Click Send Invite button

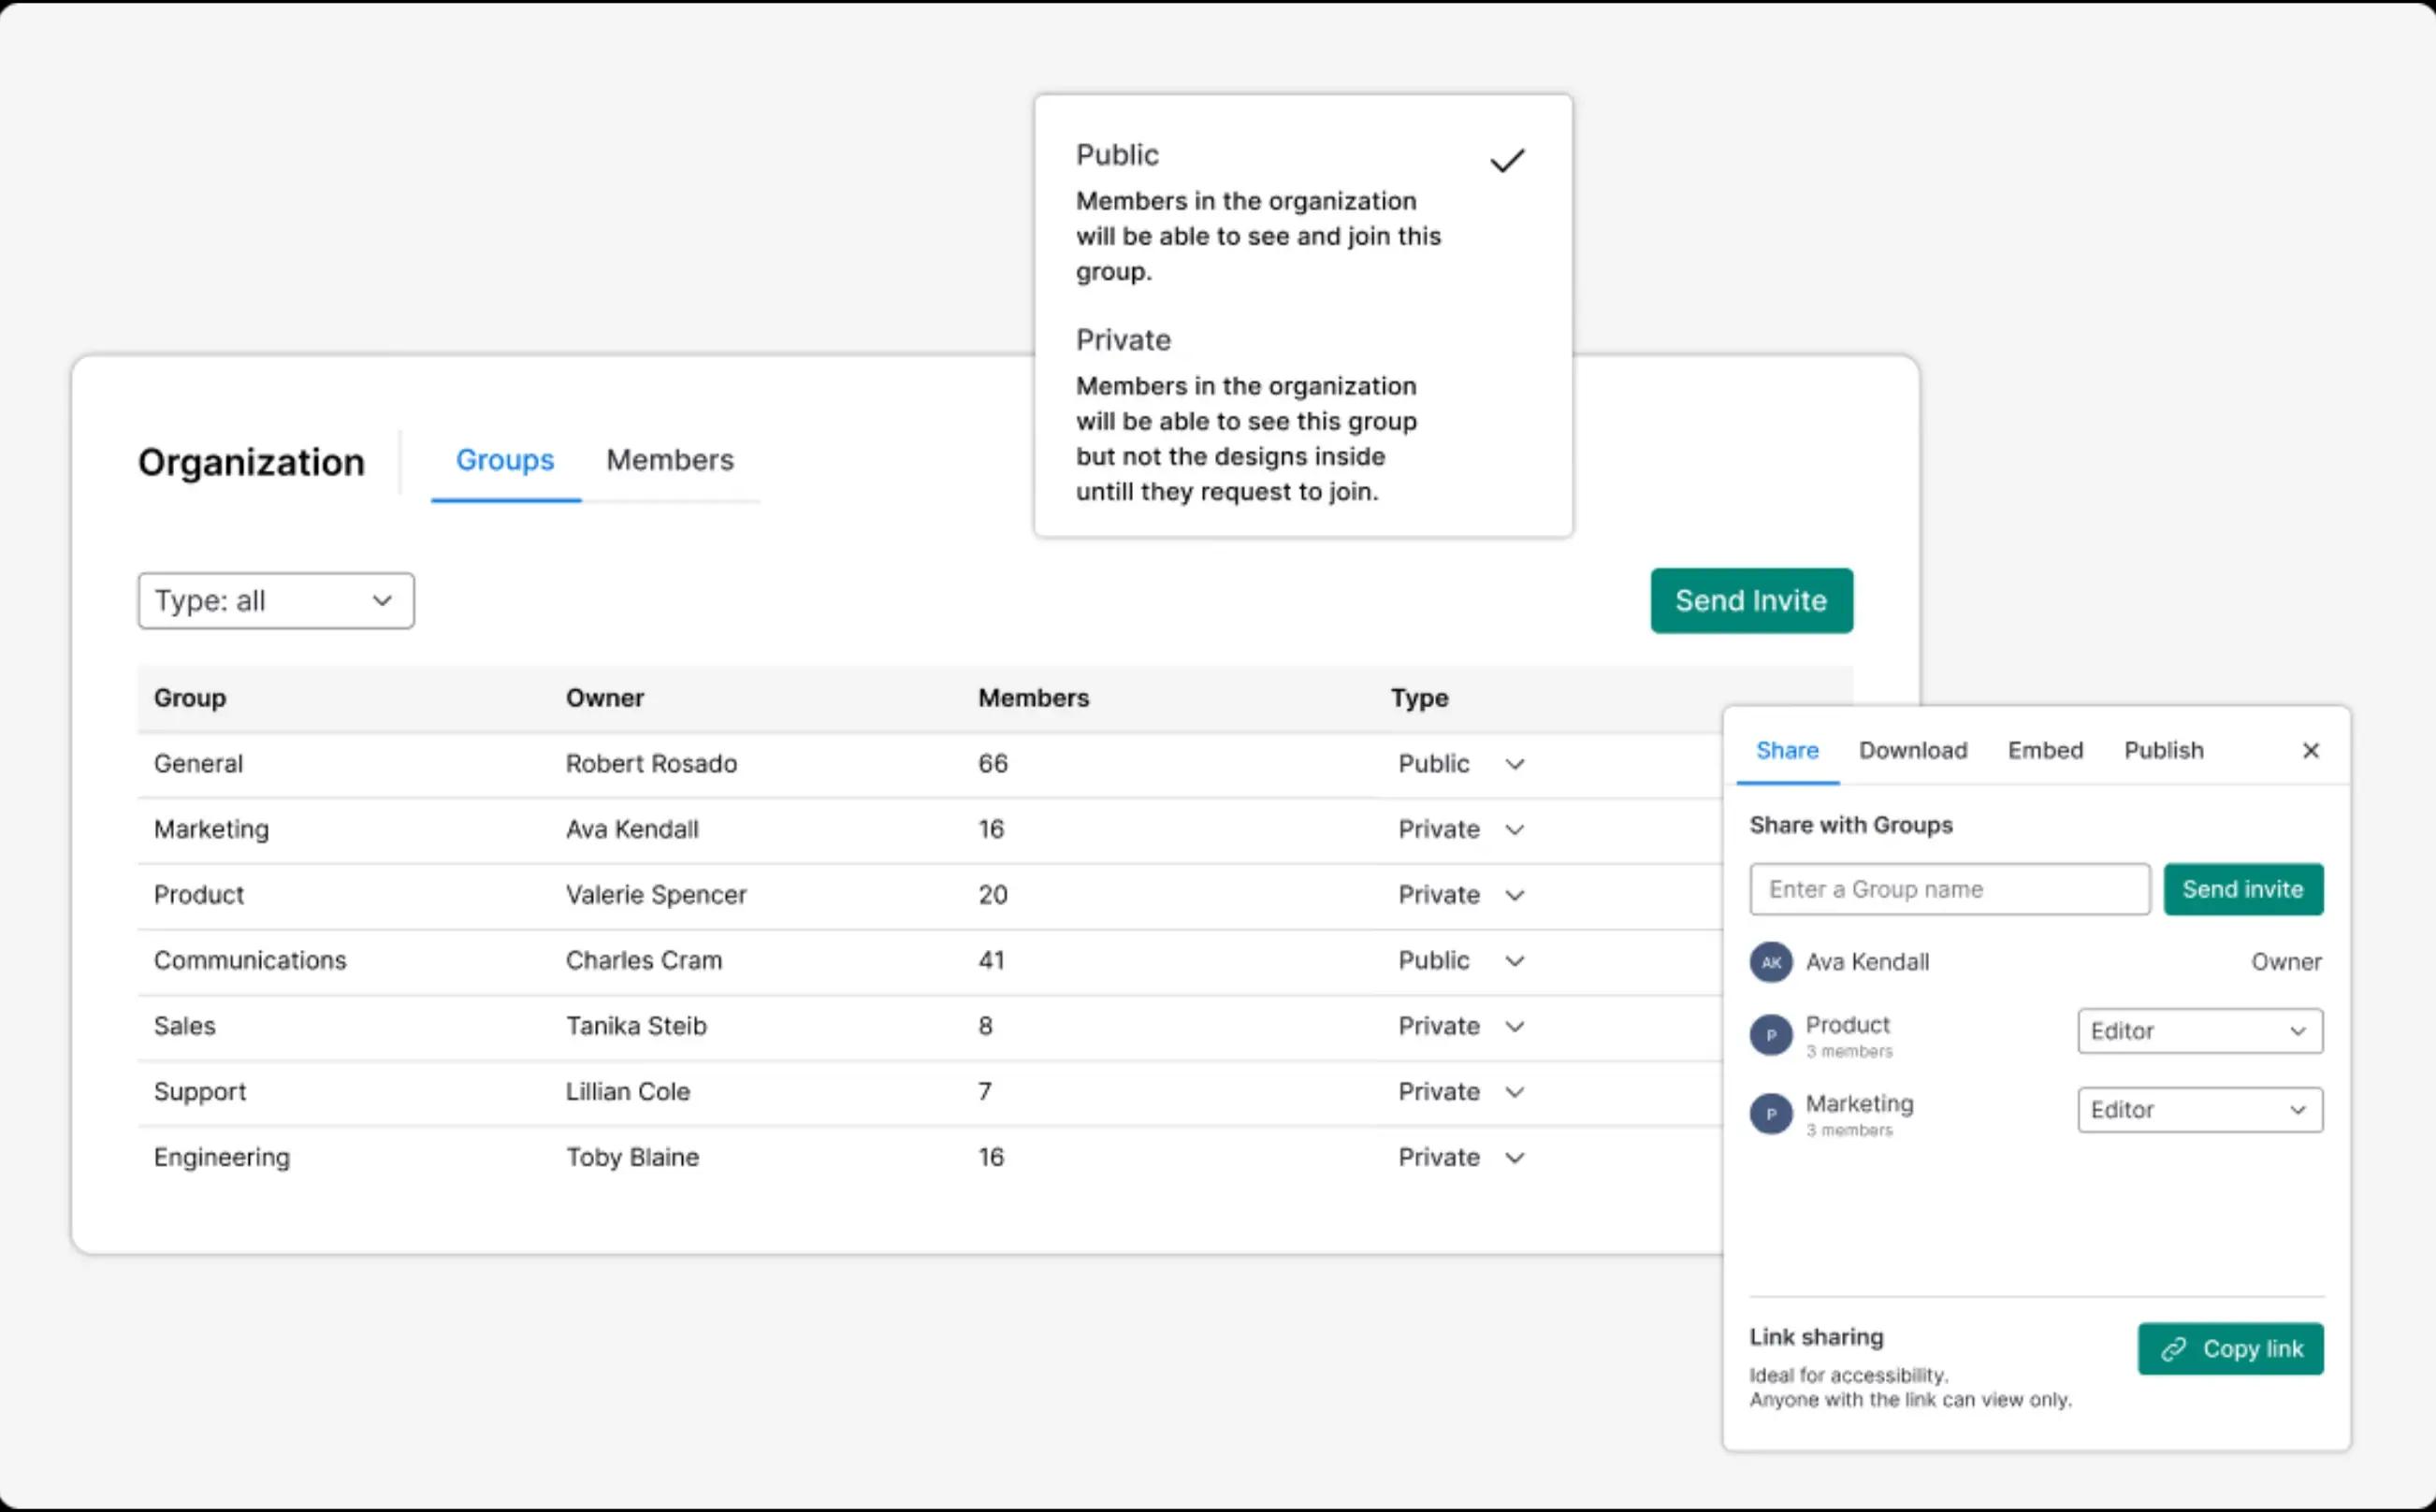click(1749, 599)
